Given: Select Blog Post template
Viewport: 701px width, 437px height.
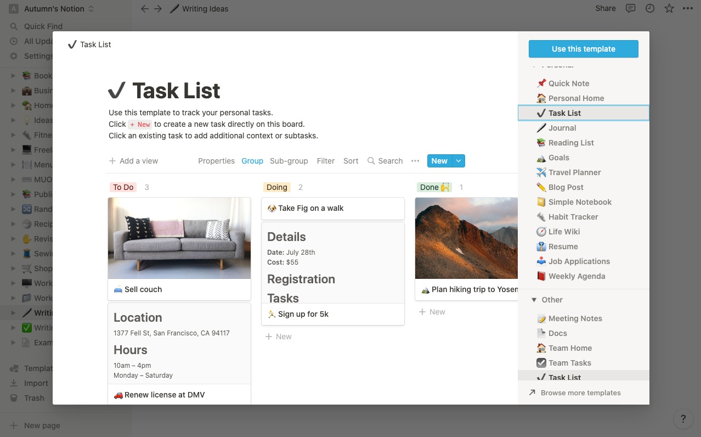Looking at the screenshot, I should (584, 187).
